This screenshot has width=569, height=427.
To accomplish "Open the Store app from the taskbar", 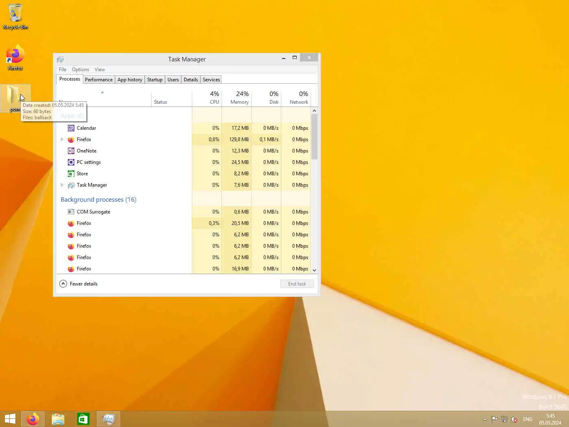I will pos(83,419).
